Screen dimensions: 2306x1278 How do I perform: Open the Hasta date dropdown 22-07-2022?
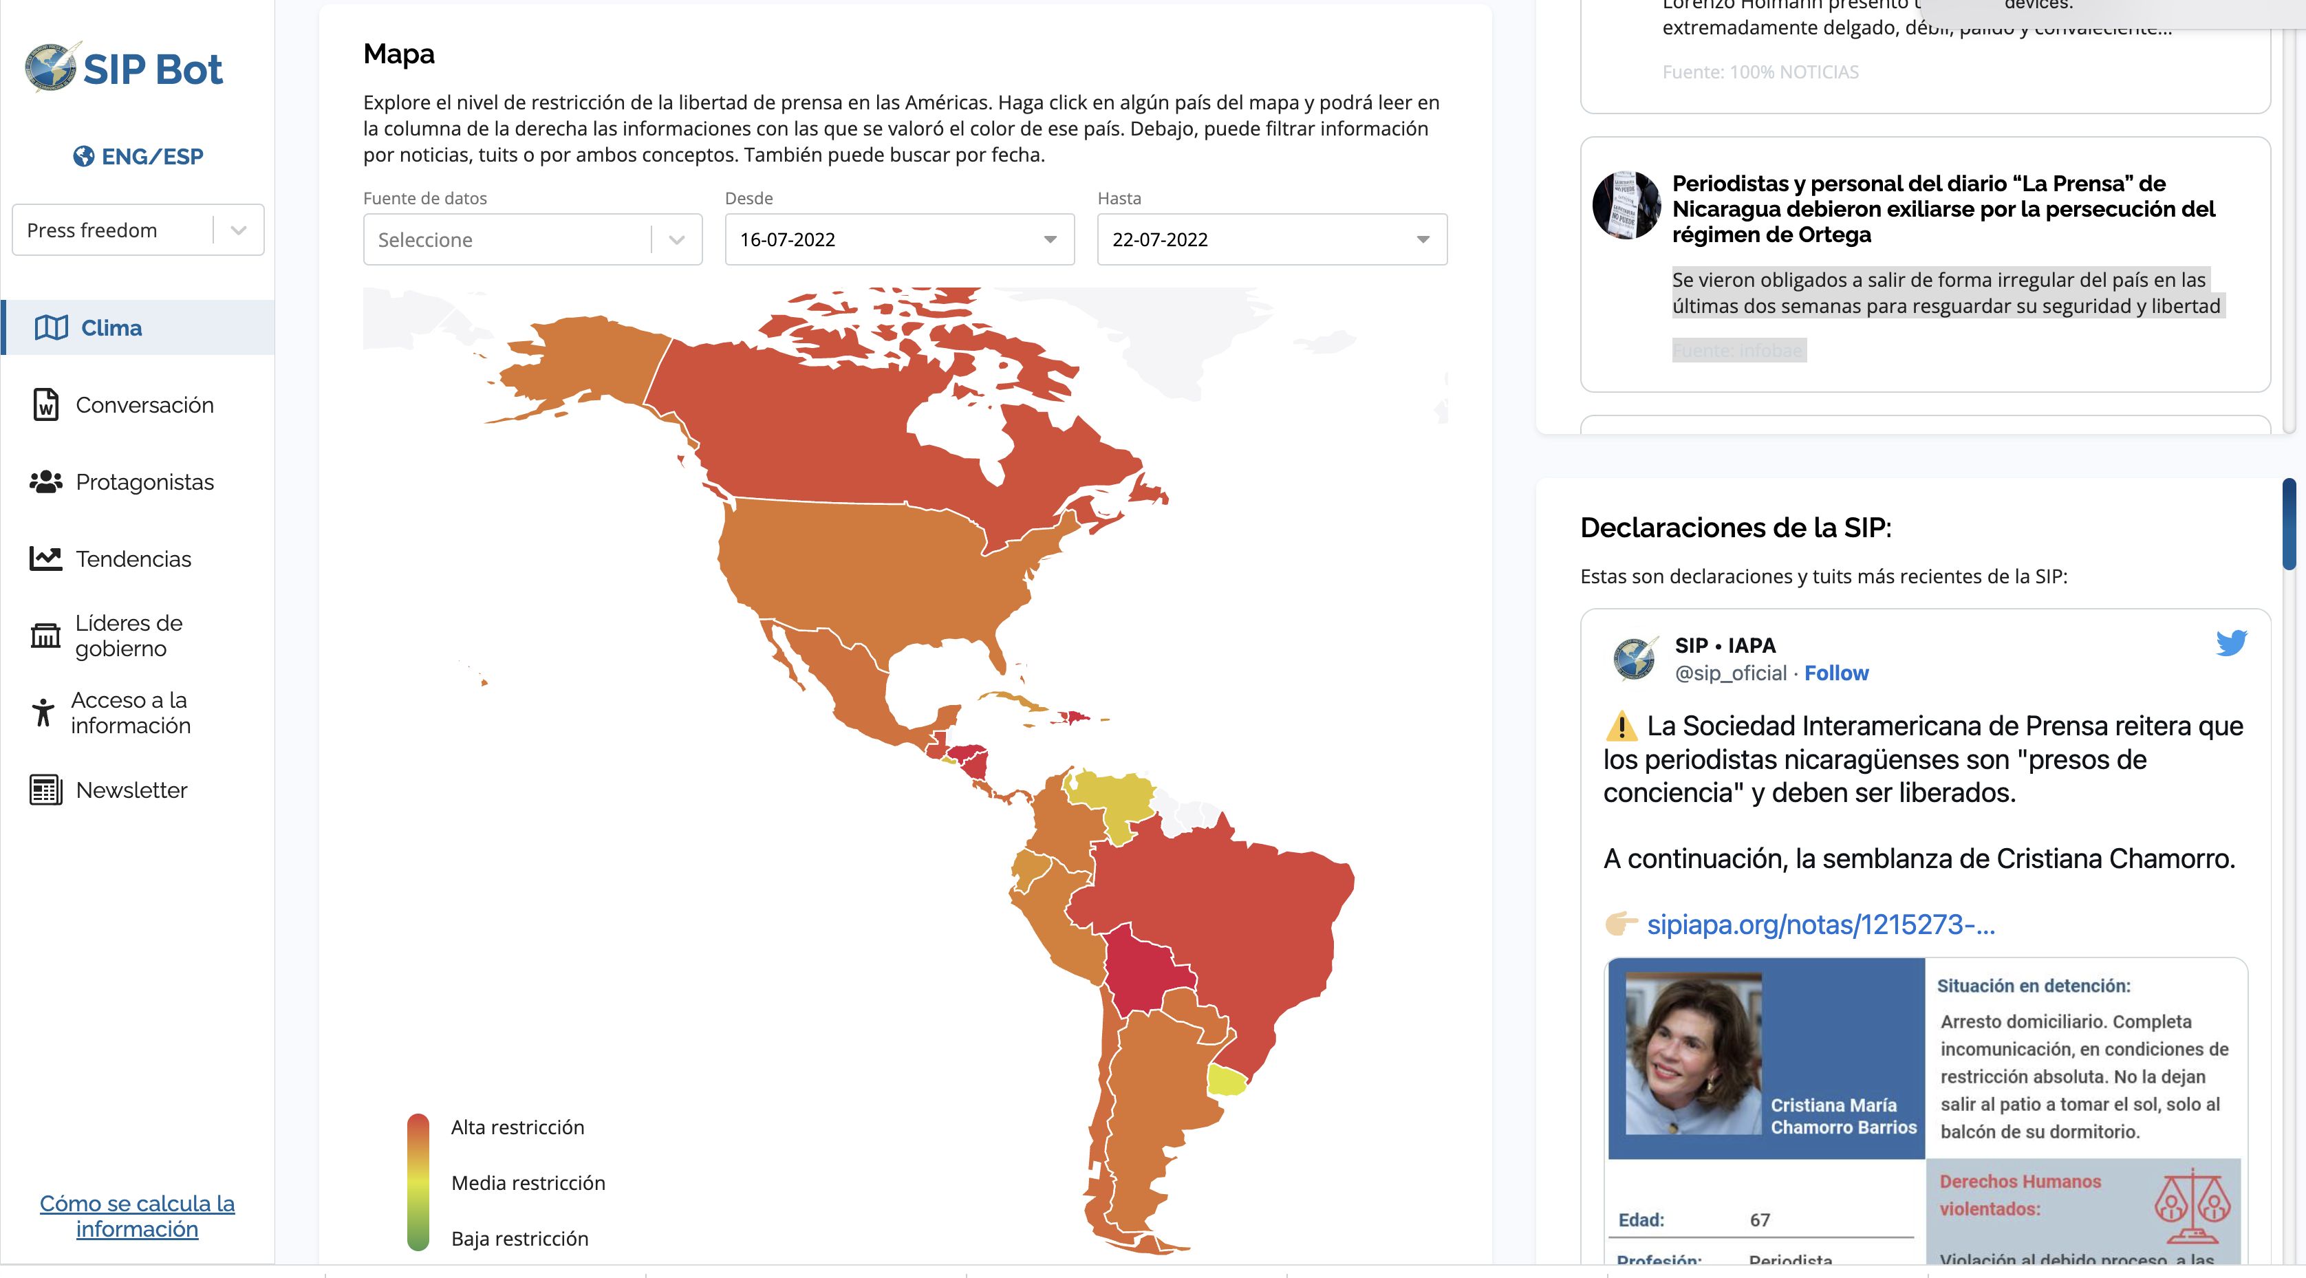click(x=1272, y=239)
